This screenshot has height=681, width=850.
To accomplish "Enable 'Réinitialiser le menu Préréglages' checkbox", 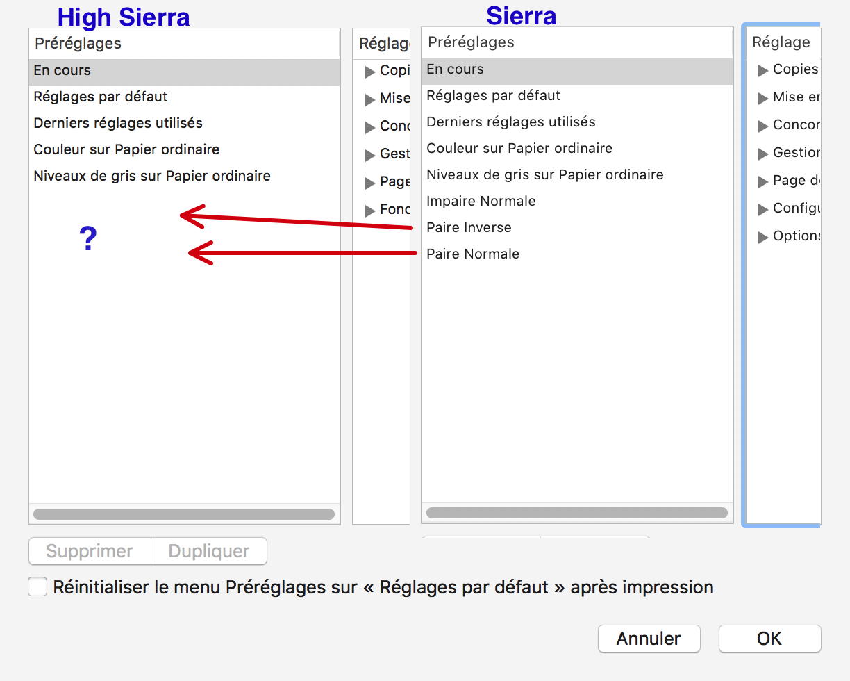I will 37,586.
